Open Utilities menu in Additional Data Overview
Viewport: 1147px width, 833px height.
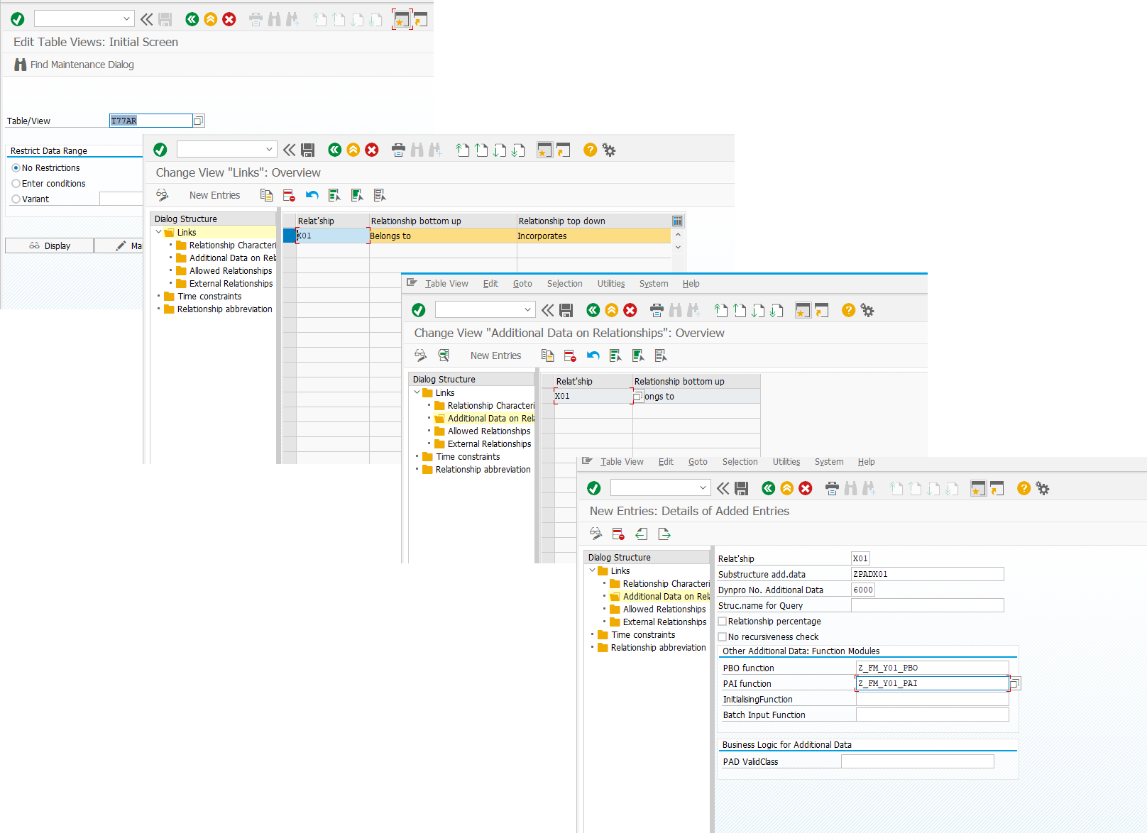point(611,284)
